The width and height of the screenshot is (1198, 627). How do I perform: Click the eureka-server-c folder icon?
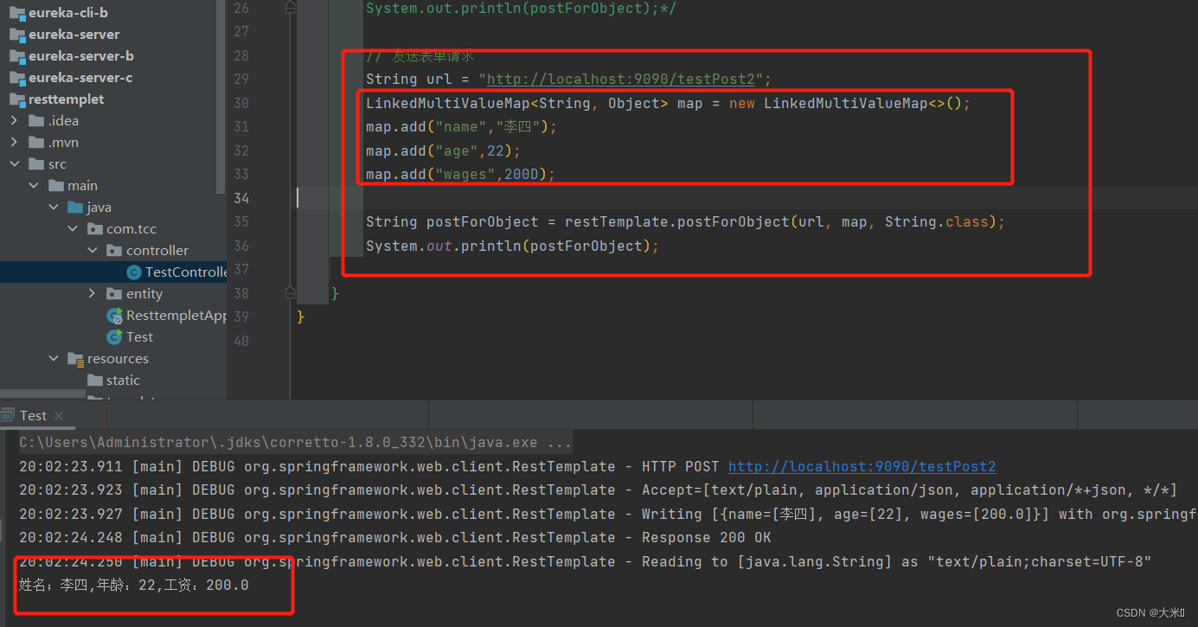[x=16, y=78]
